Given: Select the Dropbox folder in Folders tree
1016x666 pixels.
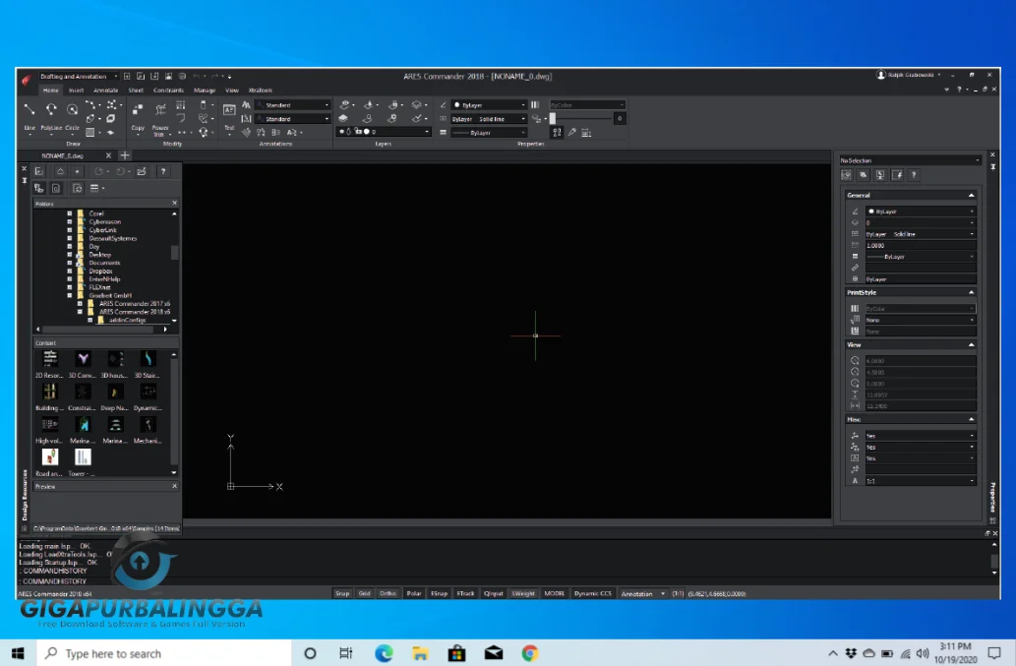Looking at the screenshot, I should (100, 271).
